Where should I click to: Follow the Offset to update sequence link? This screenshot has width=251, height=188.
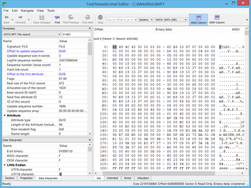[25, 51]
